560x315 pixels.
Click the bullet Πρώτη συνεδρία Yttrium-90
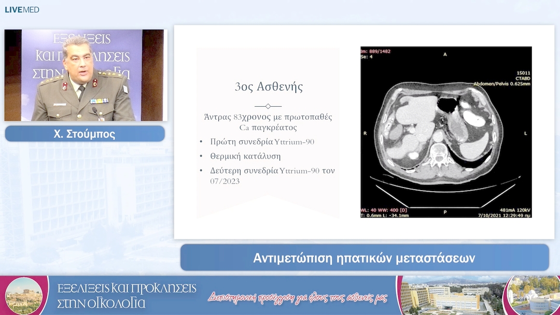[262, 141]
